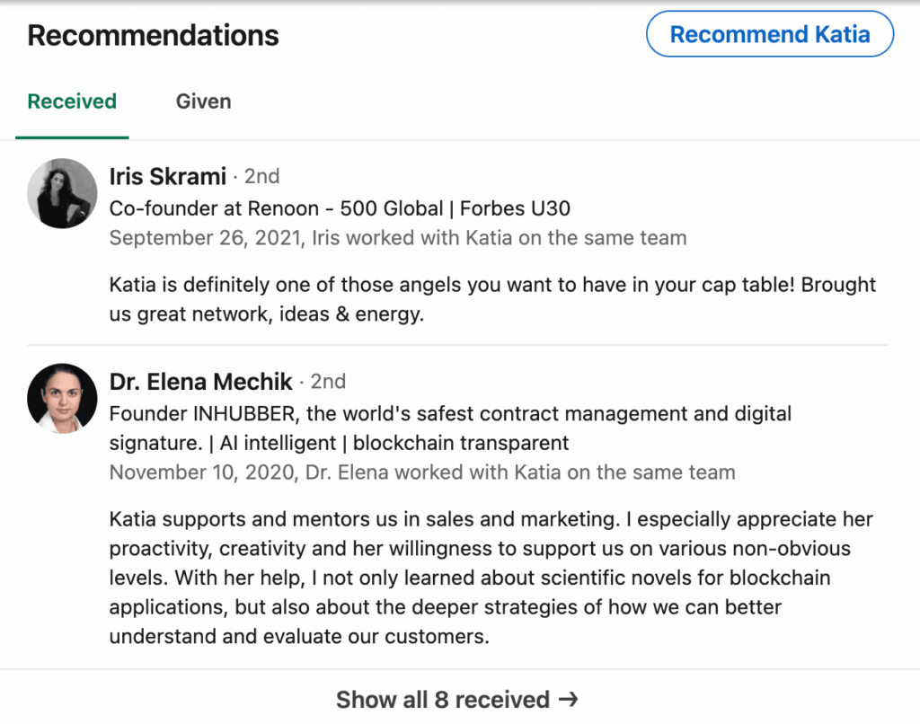Click the September 26, 2021 date line
920x724 pixels.
tap(397, 238)
